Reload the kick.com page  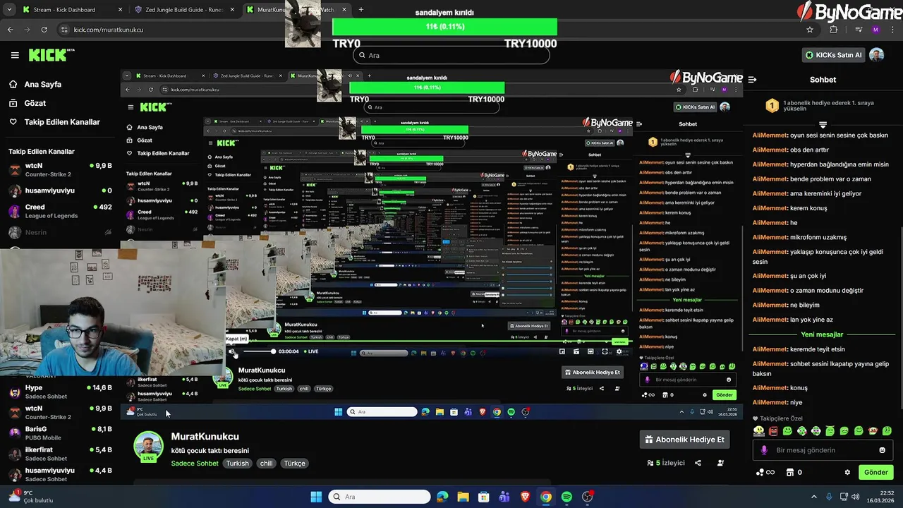(44, 30)
